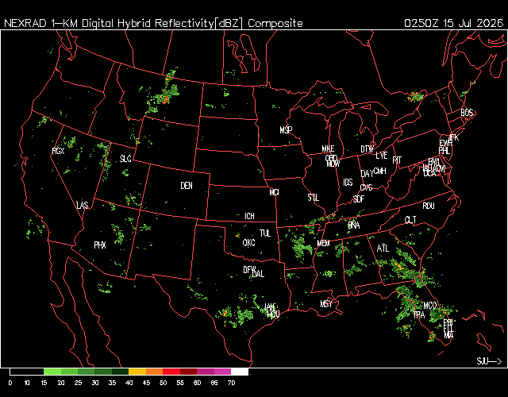Click the DEN station label in Colorado
Image resolution: width=508 pixels, height=397 pixels.
point(187,186)
